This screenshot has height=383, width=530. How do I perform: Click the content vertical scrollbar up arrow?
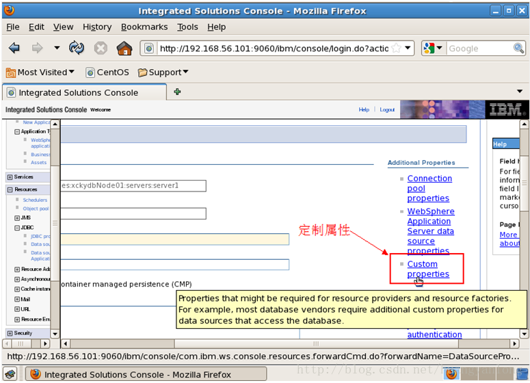tap(525, 124)
